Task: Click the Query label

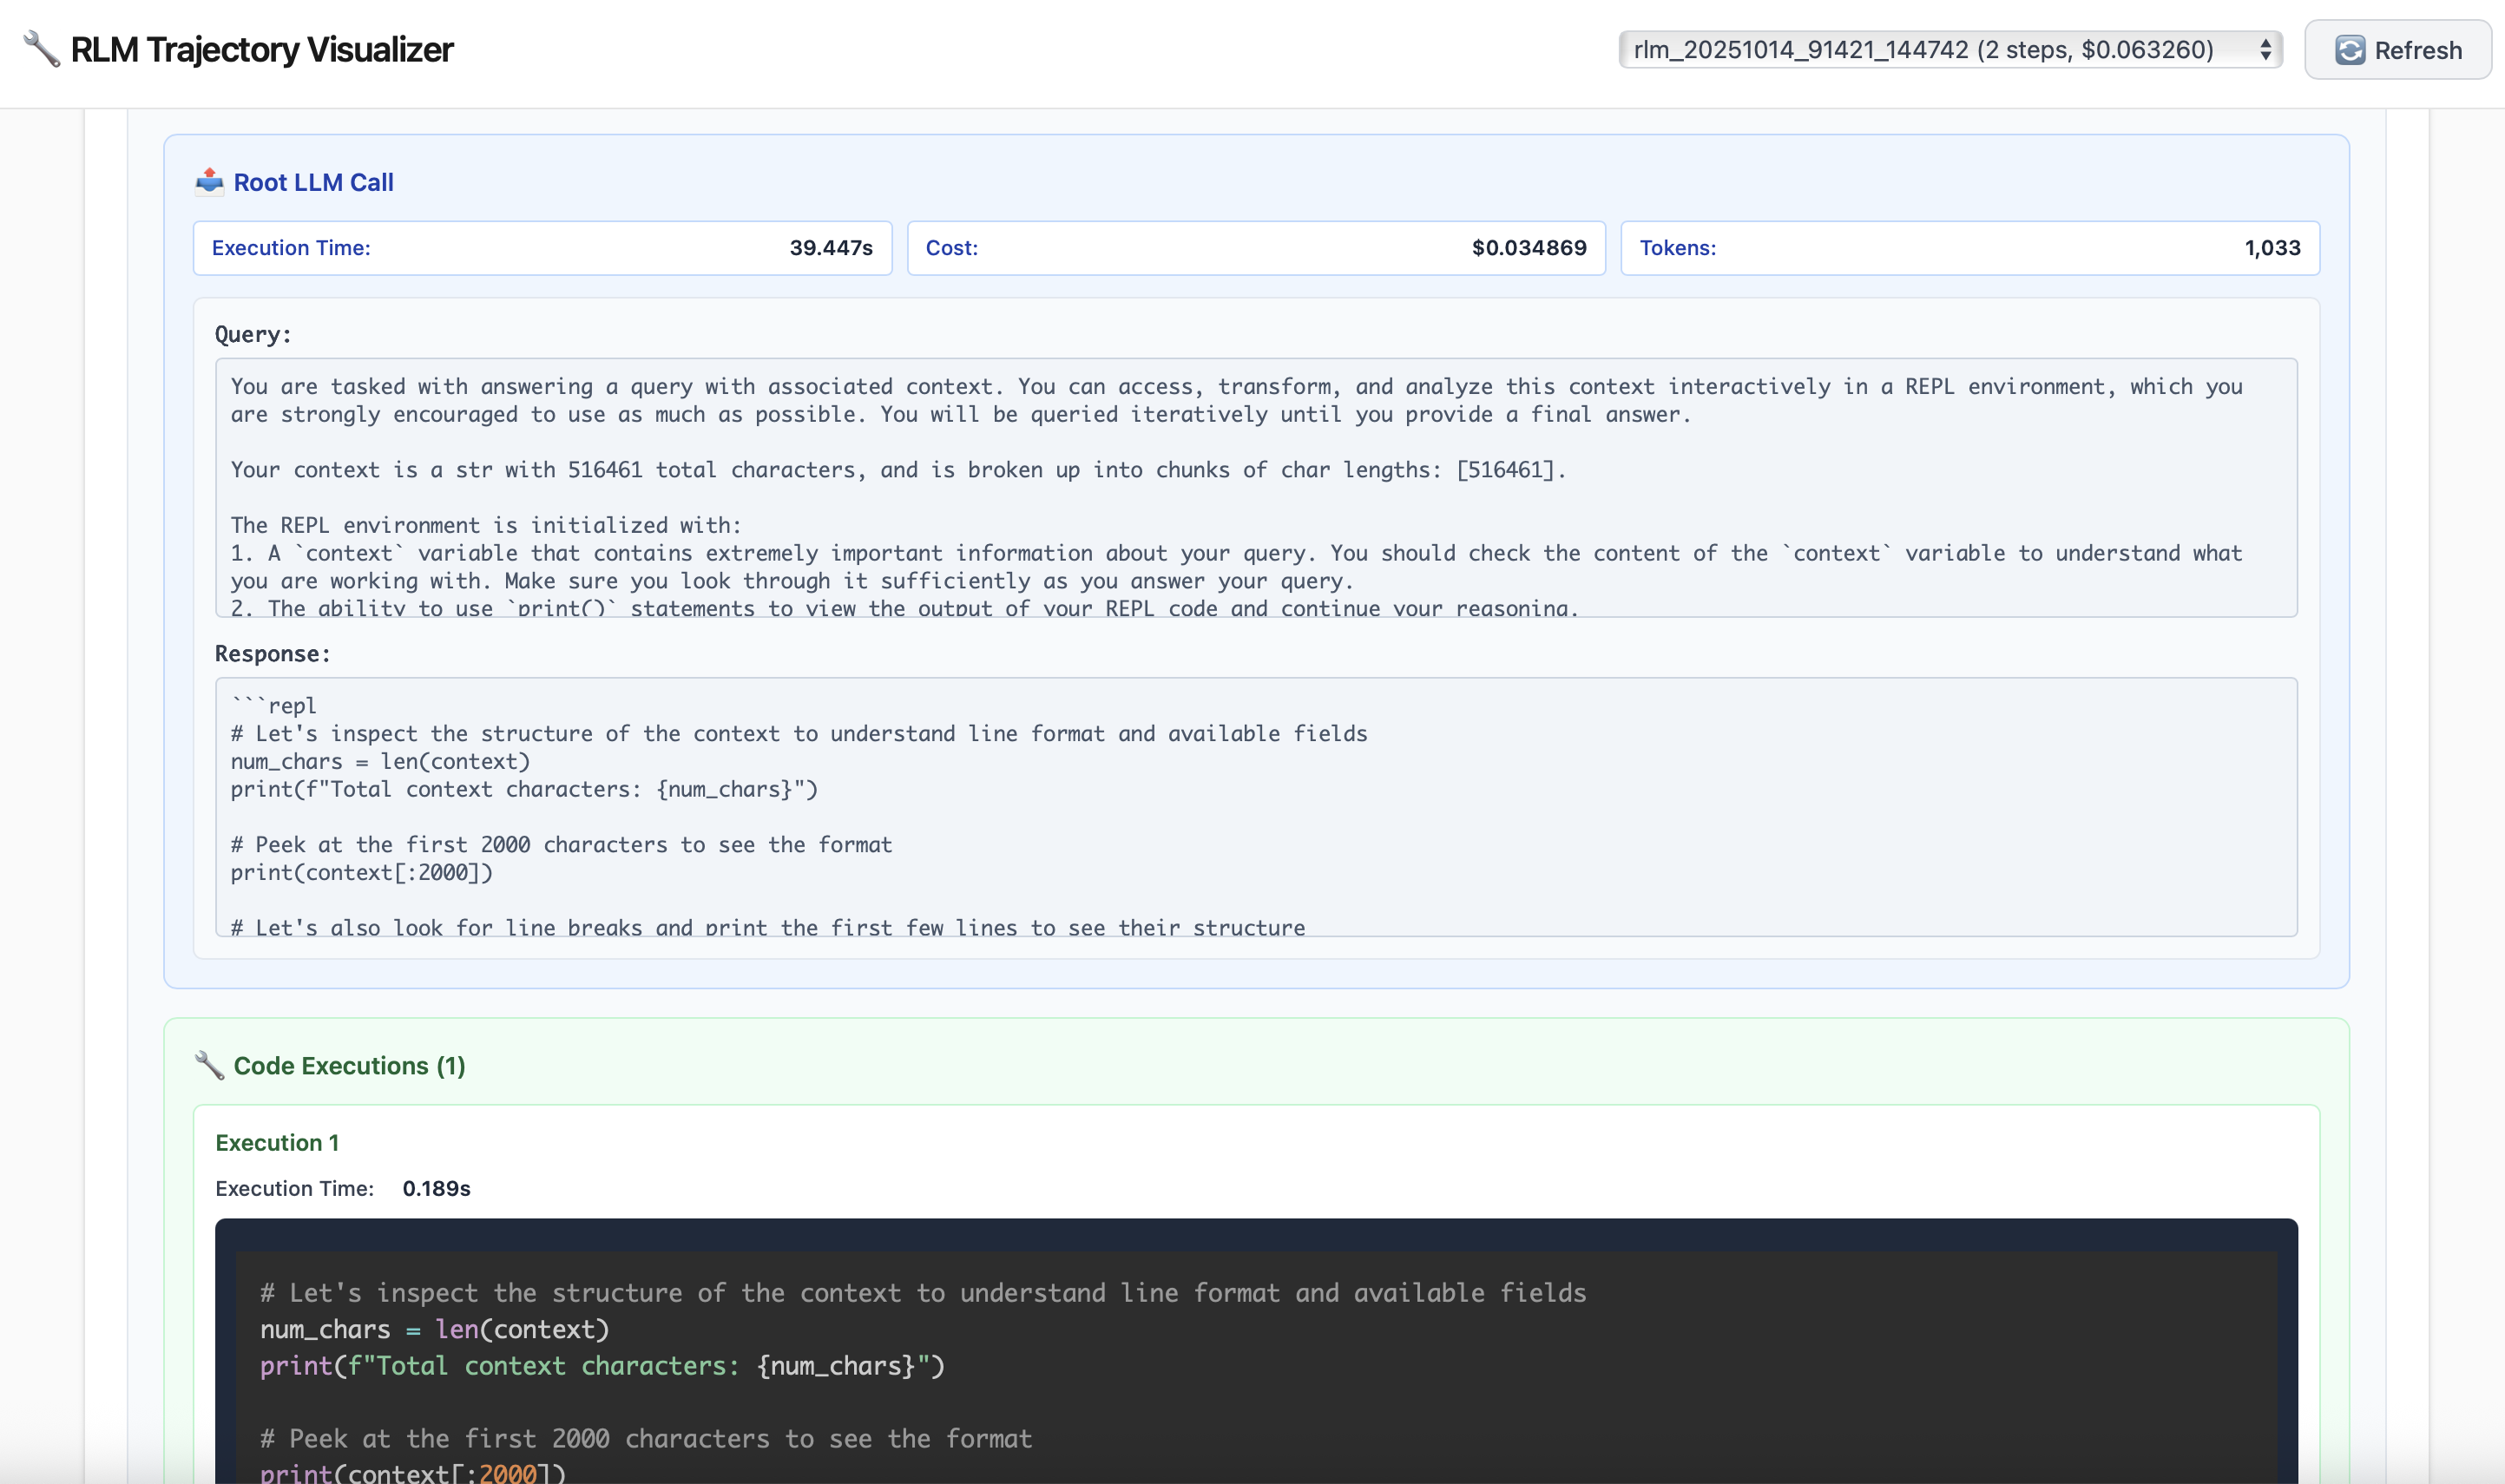Action: 253,335
